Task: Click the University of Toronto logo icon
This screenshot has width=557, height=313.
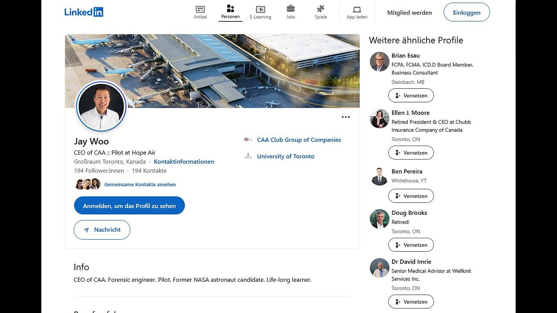Action: pos(248,156)
